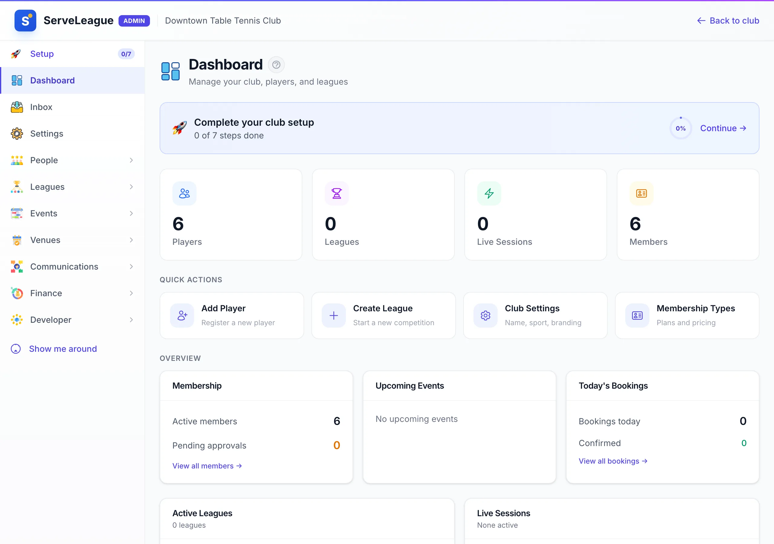
Task: Open Settings from the sidebar
Action: pyautogui.click(x=73, y=134)
